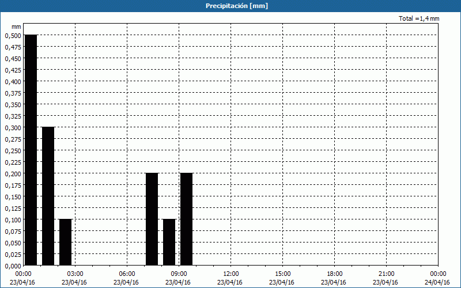Screen dimensions: 461x288
Task: Select the 0,100 mm bar before 03:00
Action: point(66,242)
